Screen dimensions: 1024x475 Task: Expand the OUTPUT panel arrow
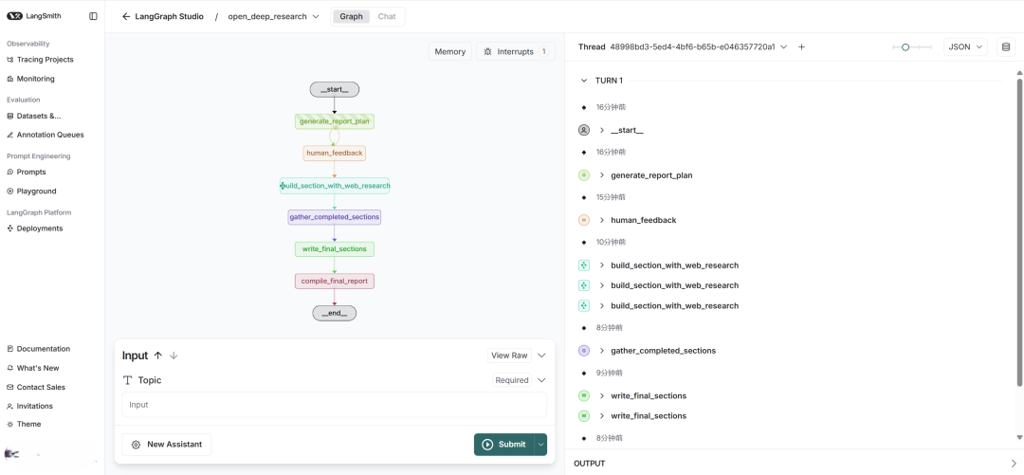tap(1013, 464)
